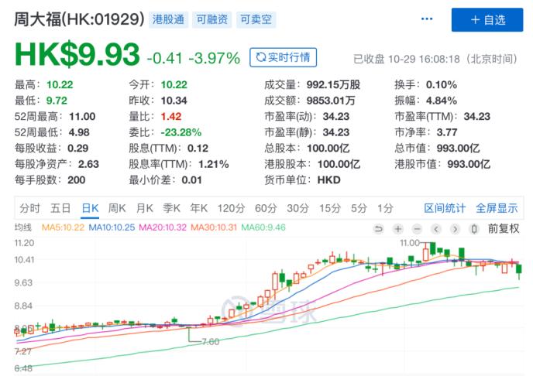Click the last green candlestick on chart
The image size is (533, 376).
pyautogui.click(x=519, y=269)
